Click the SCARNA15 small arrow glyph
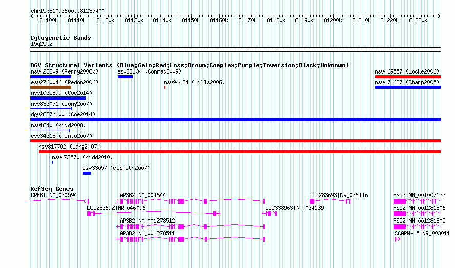This screenshot has width=455, height=268. (x=398, y=239)
